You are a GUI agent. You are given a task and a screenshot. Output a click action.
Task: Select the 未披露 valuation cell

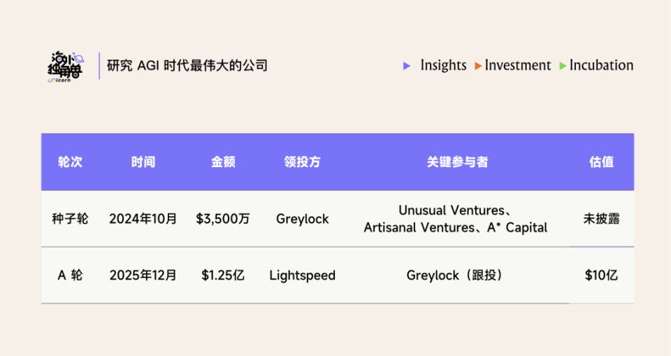601,219
